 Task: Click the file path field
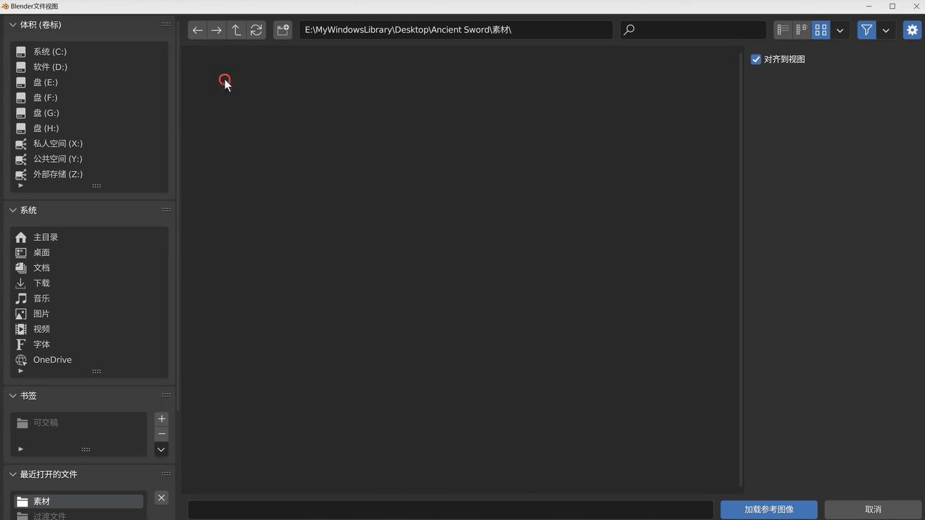tap(455, 30)
